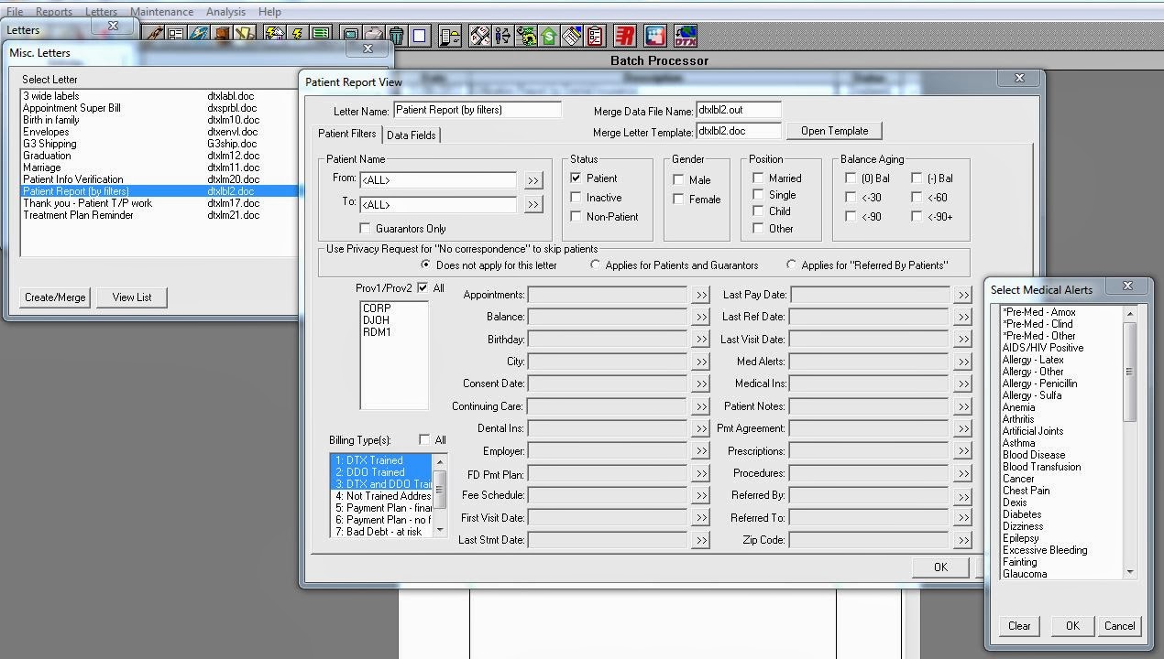Viewport: 1164px width, 659px height.
Task: Open the Help menu
Action: [269, 12]
